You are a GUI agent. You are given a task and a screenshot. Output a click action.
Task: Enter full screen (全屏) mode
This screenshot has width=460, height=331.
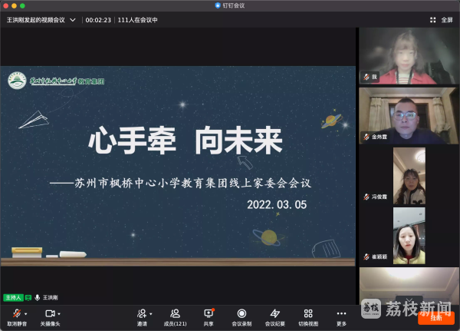click(443, 20)
